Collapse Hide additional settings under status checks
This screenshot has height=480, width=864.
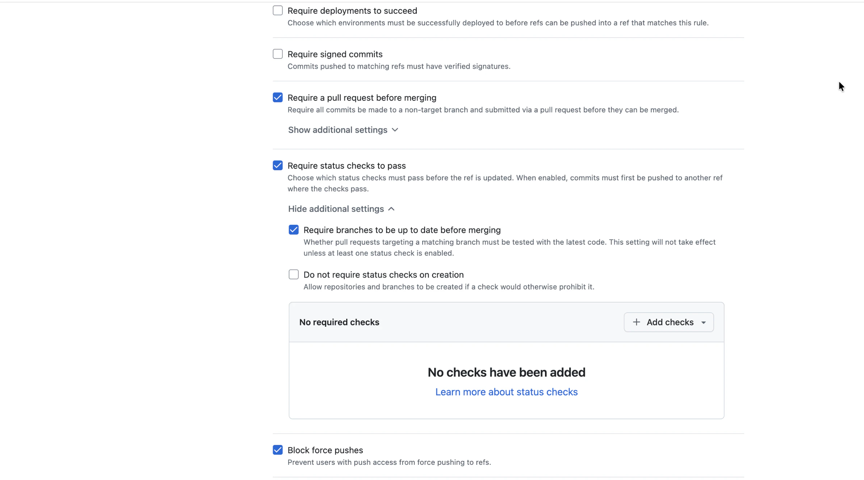[x=336, y=209]
